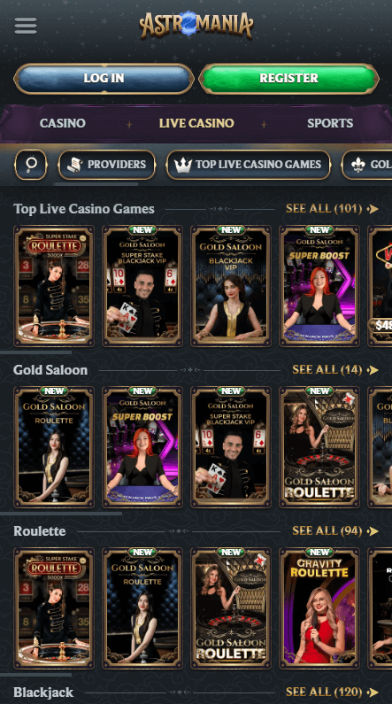The height and width of the screenshot is (704, 392).
Task: Open the hamburger menu
Action: coord(26,26)
